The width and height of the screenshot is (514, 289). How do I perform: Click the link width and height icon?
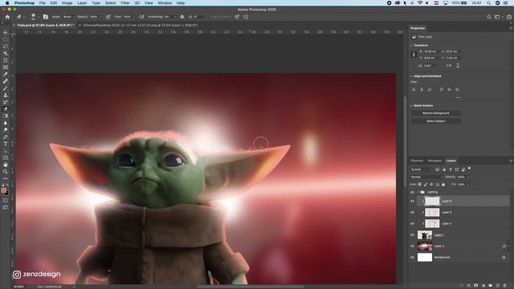point(414,55)
